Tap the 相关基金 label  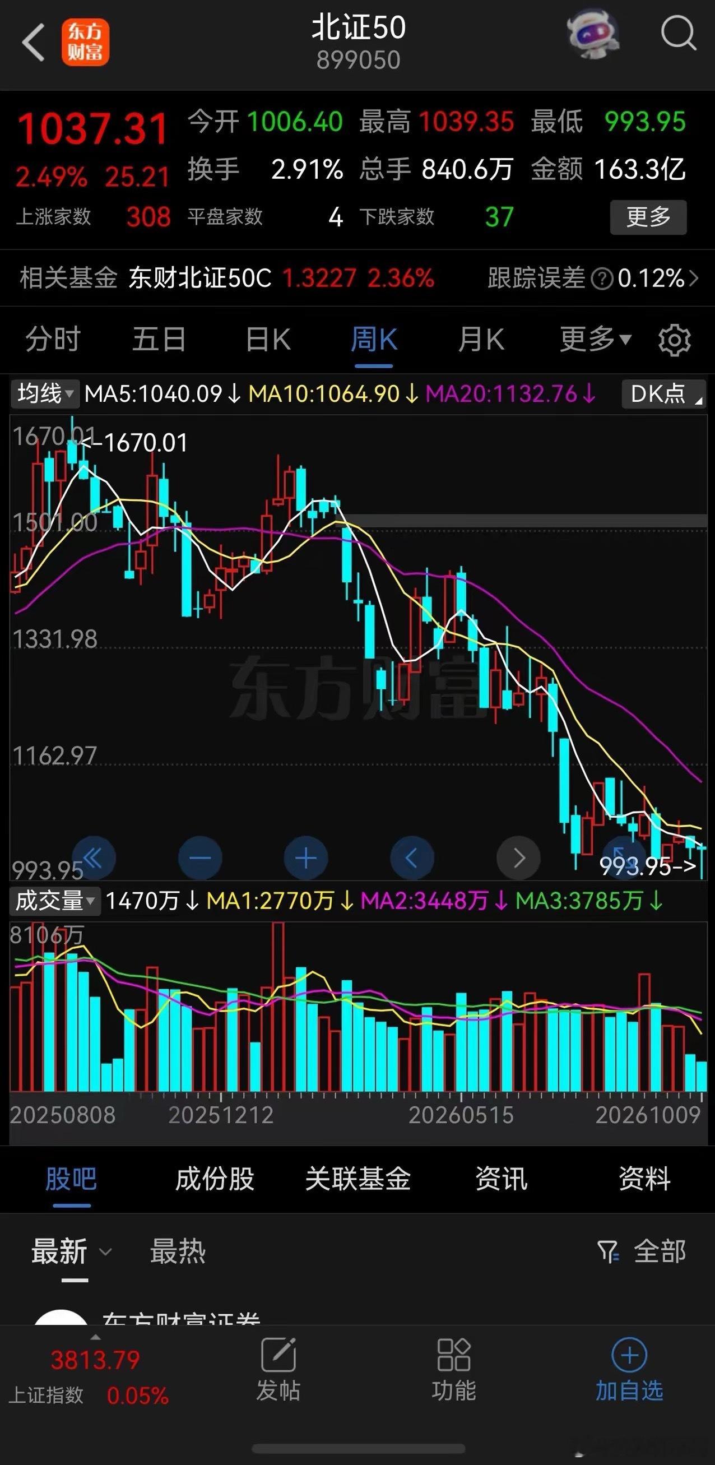point(68,278)
